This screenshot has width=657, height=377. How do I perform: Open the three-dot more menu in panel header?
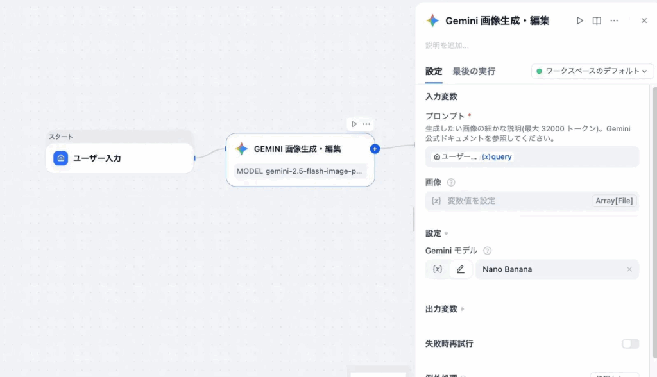(614, 21)
